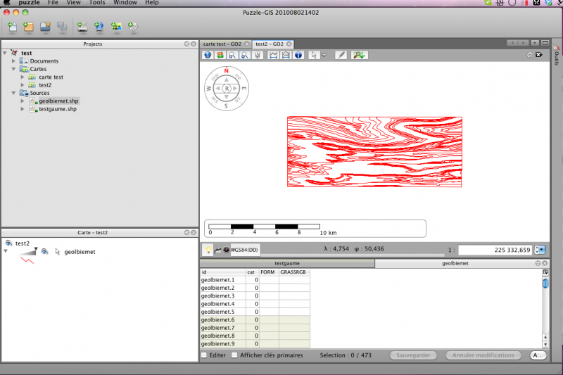Enable the Editer checkbox

[x=204, y=355]
